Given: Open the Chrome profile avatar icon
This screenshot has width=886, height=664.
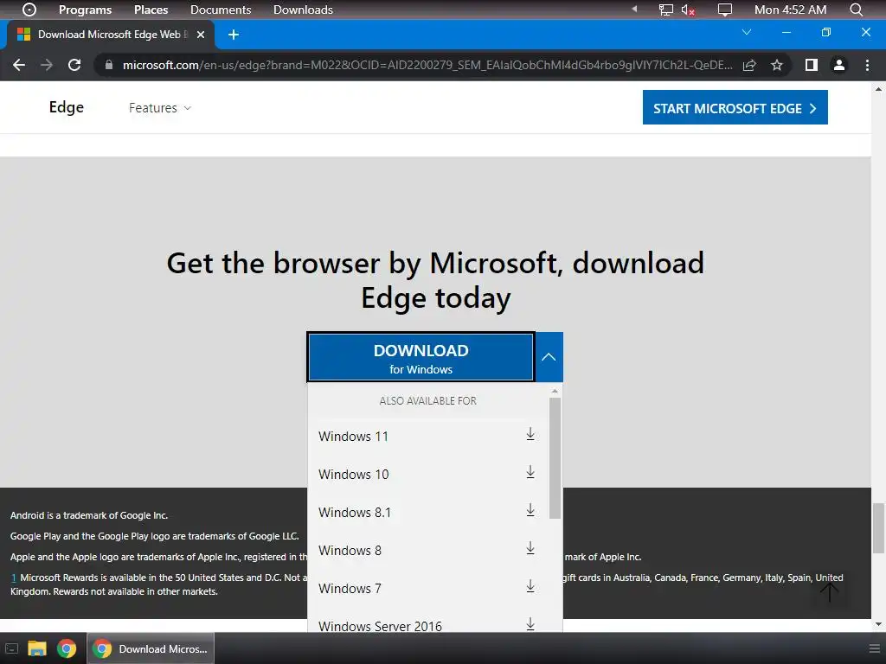Looking at the screenshot, I should click(839, 65).
